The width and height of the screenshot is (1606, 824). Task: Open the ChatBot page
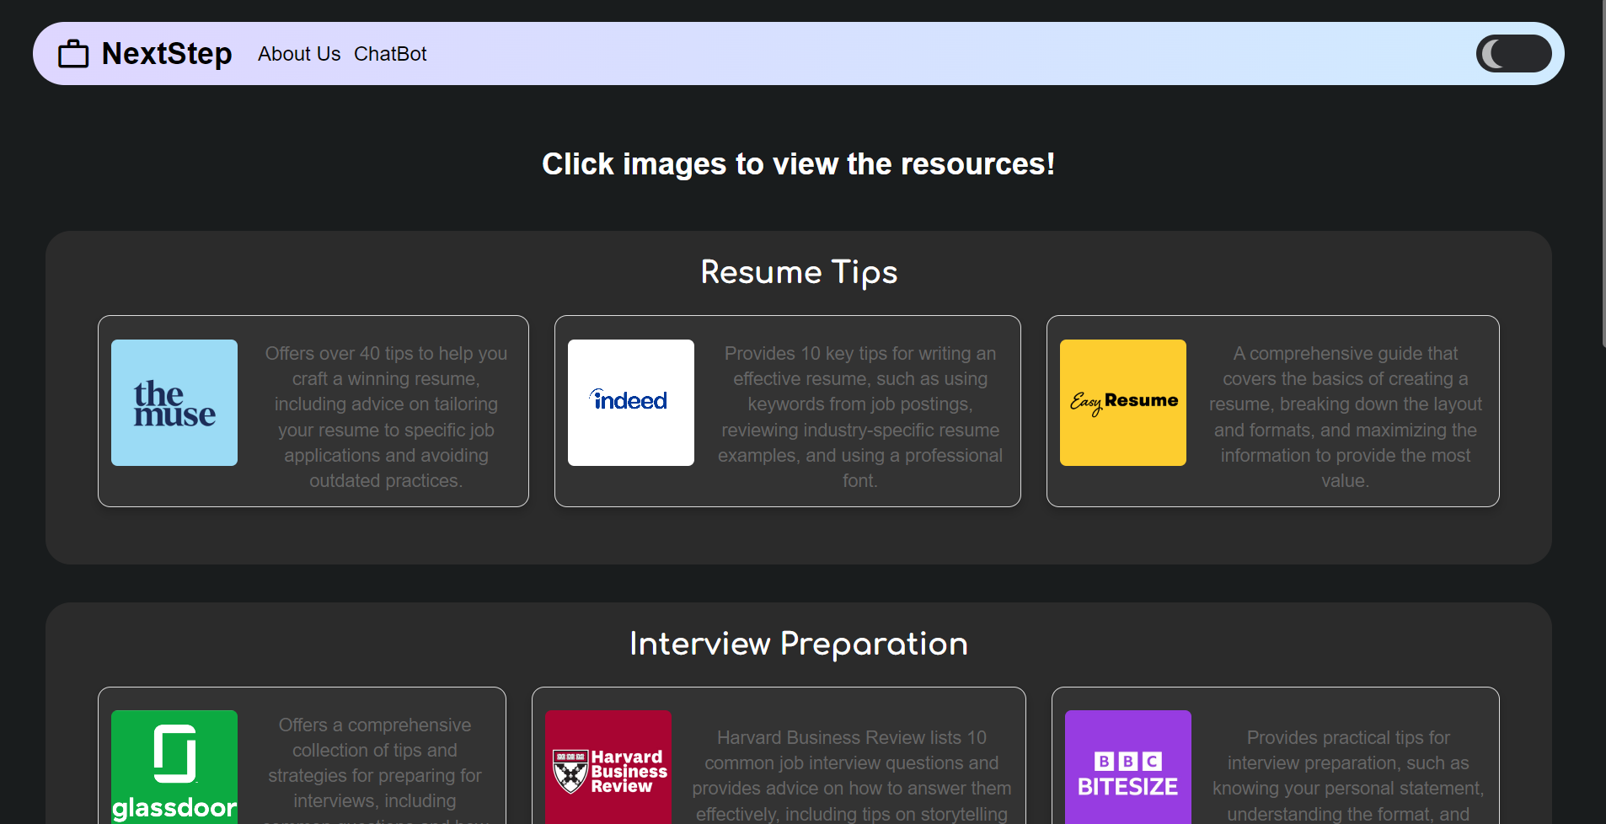point(390,54)
